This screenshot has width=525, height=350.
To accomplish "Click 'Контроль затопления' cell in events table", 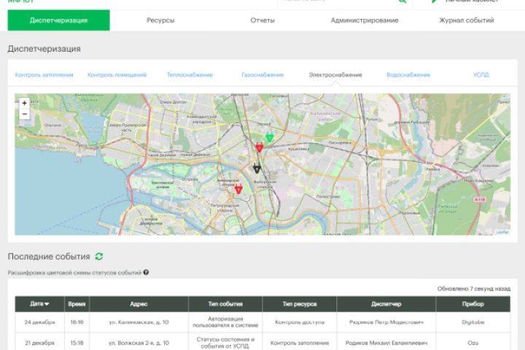I will [300, 343].
